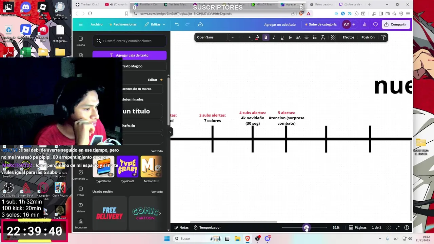Open the Diseño sidebar tab
434x244 pixels.
pos(81,41)
